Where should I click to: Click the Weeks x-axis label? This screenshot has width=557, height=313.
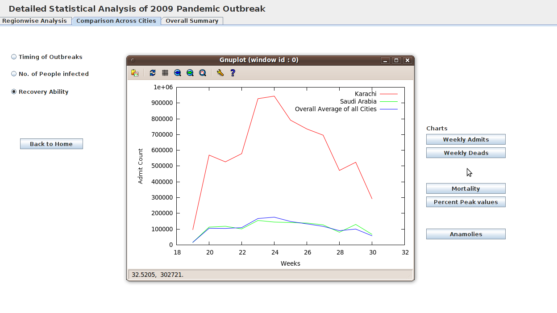pos(291,263)
